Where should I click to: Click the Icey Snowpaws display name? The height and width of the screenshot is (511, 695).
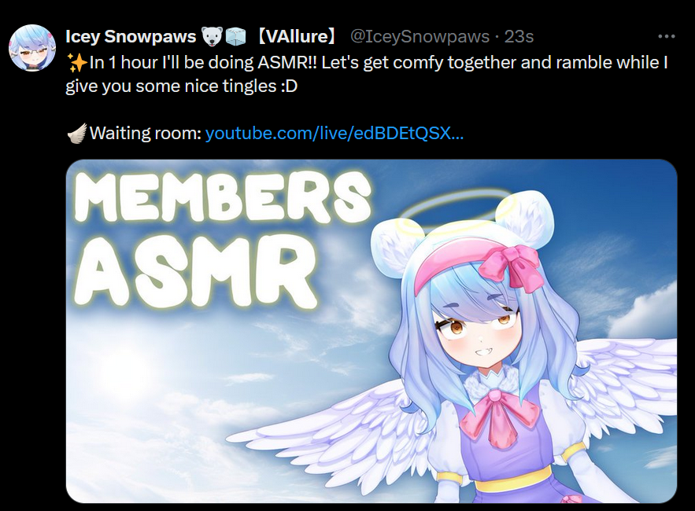point(131,37)
